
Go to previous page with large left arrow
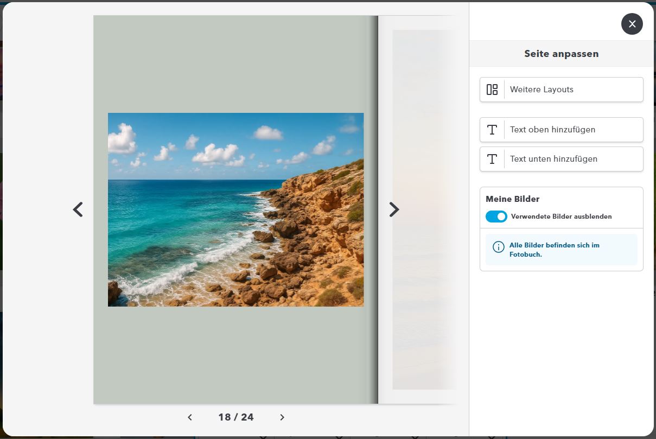click(78, 209)
